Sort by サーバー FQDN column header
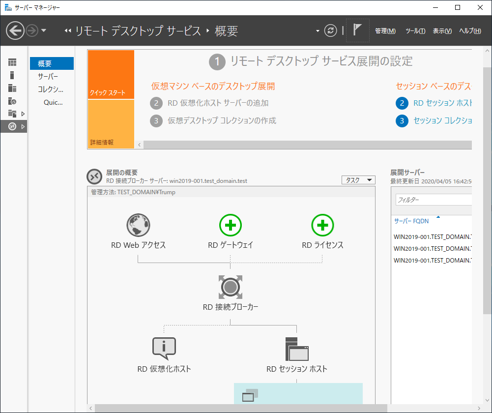Screen dimensions: 492x413 pos(411,221)
